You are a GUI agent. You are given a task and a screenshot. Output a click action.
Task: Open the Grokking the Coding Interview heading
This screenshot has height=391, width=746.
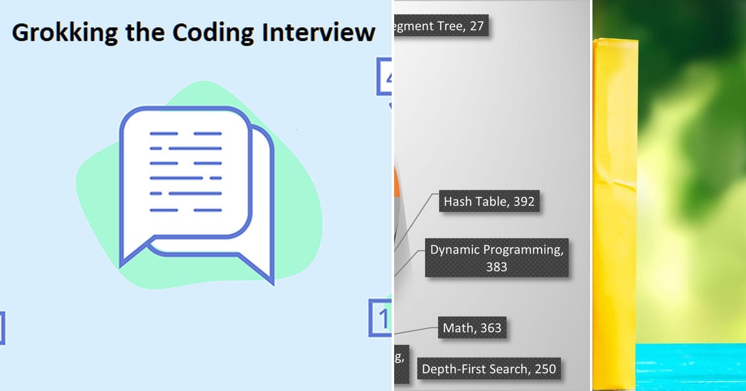click(x=194, y=32)
